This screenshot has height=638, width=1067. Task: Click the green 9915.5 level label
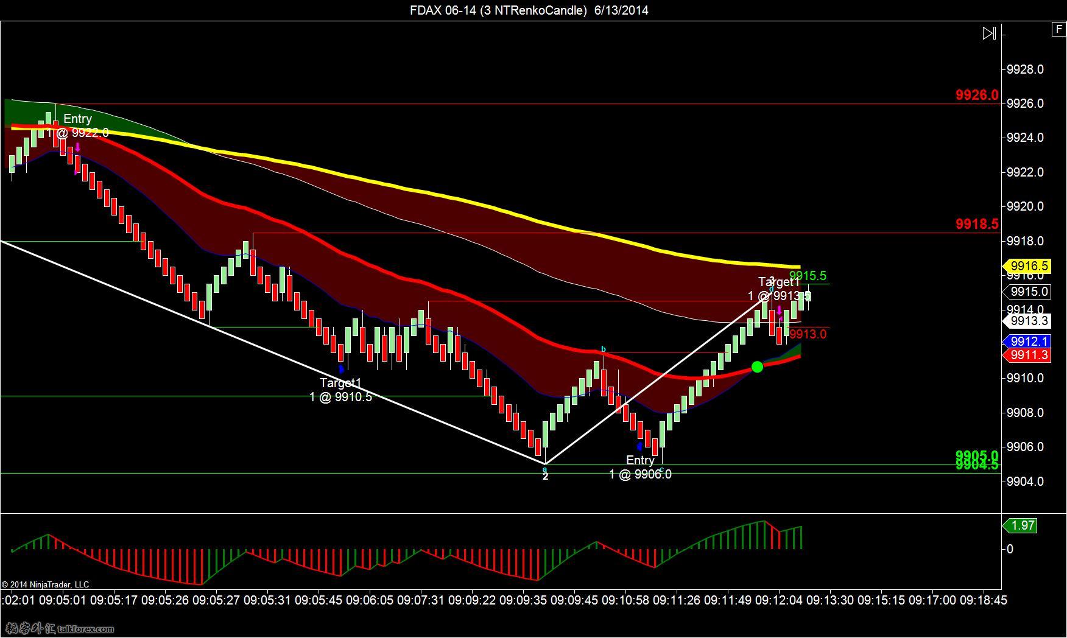(808, 276)
